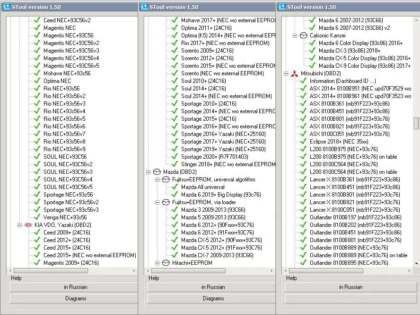Click the Mazda logo beside Fujitsu+EEPROM, via loader
This screenshot has height=315, width=420.
click(166, 202)
